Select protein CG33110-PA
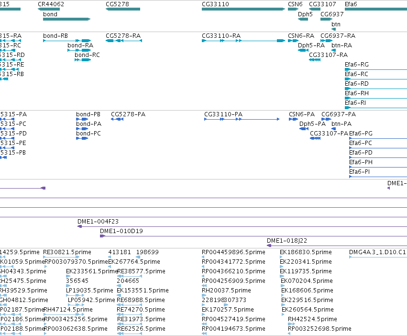The image size is (407, 336). pyautogui.click(x=242, y=119)
